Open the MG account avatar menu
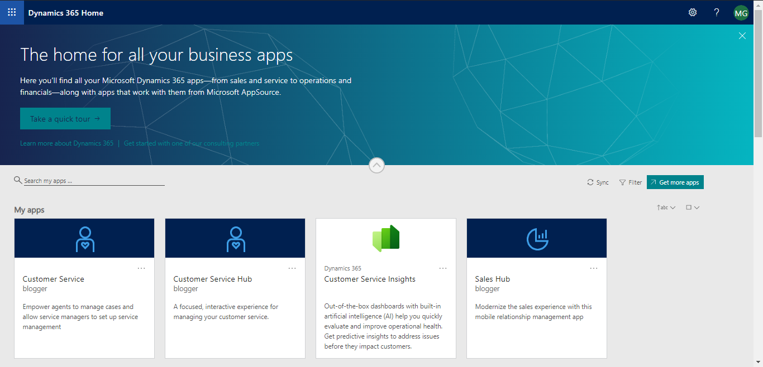The height and width of the screenshot is (367, 763). click(741, 13)
